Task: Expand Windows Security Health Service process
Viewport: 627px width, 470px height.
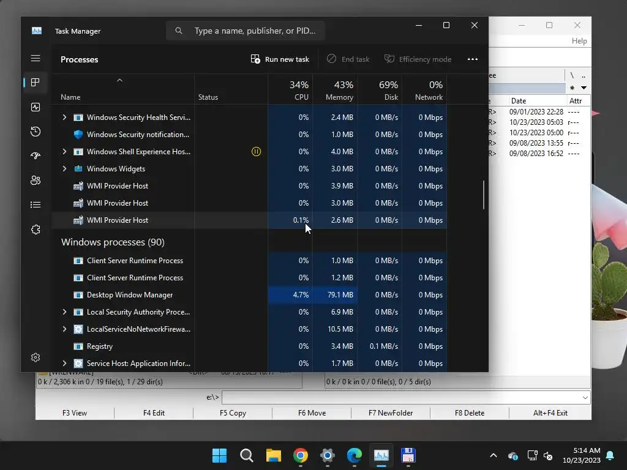Action: (64, 117)
